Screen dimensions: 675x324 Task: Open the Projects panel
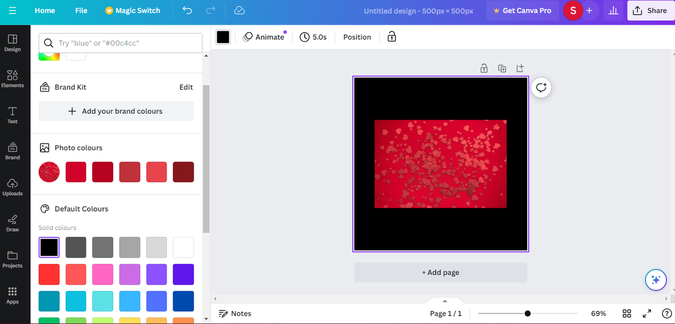coord(12,259)
